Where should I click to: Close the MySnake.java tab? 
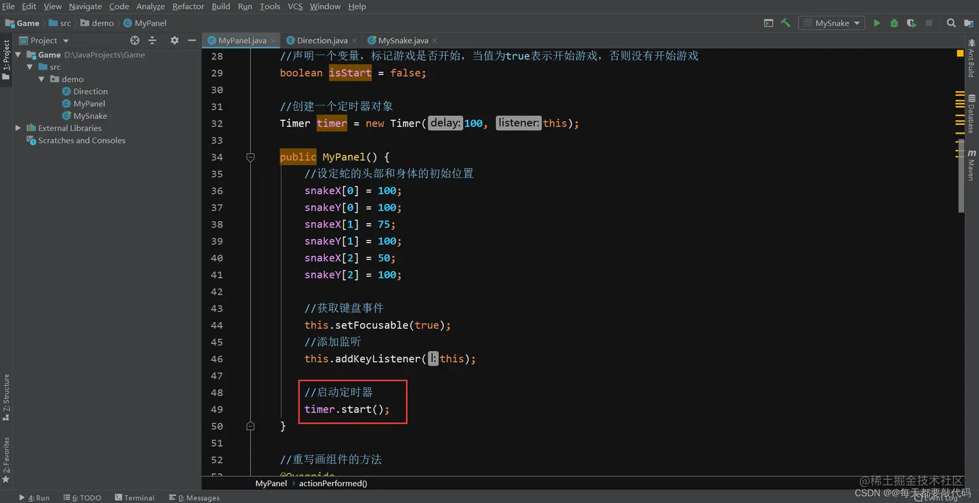click(x=435, y=41)
